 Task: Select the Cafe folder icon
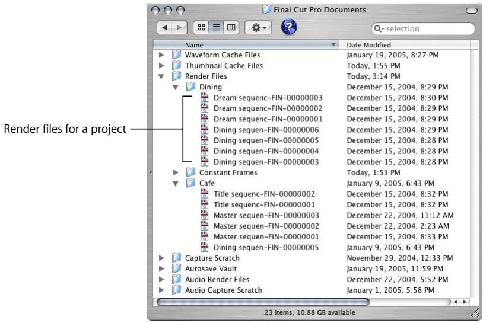191,183
